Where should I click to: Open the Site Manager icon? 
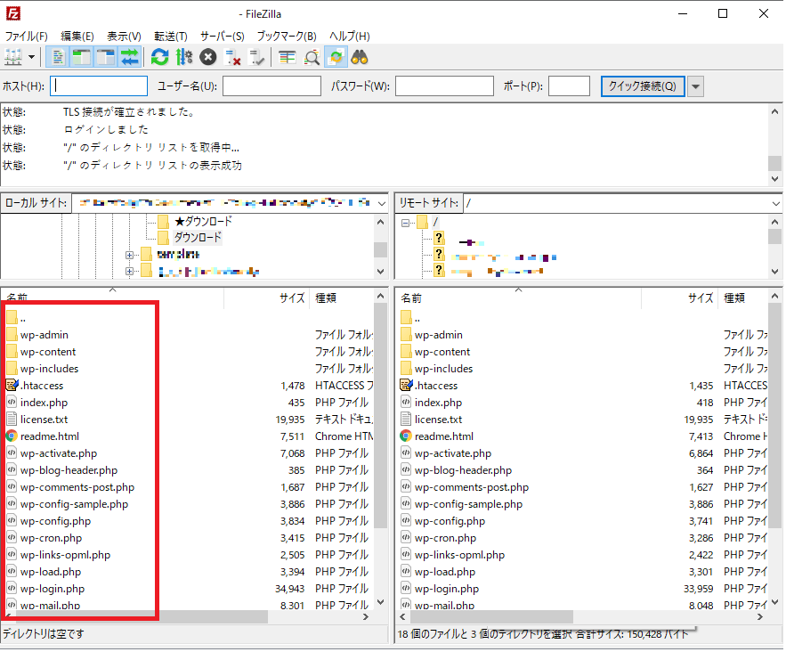pyautogui.click(x=13, y=57)
